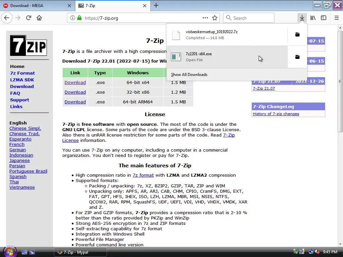Close the Download - MEGA tab
Viewport: 343px width, 257px height.
(69, 6)
